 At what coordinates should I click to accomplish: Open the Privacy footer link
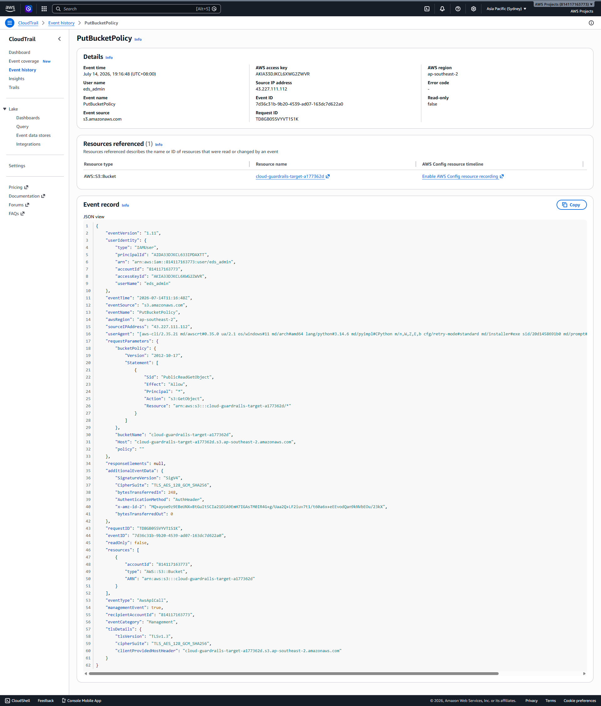[x=531, y=701]
